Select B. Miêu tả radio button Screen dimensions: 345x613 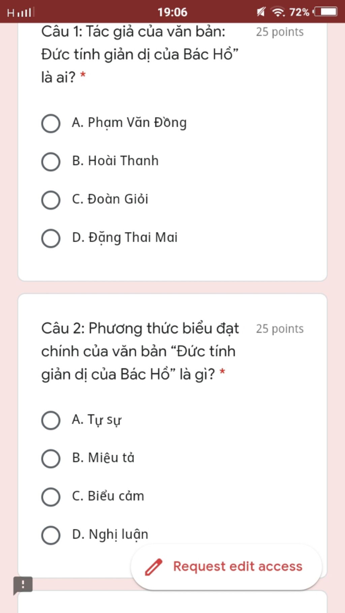(x=51, y=458)
